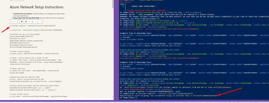This screenshot has width=269, height=103.
Task: Click the $location="uk-south" line
Action: coord(18,38)
